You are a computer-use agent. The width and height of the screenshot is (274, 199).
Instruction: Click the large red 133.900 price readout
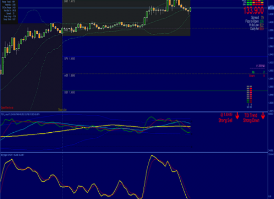[254, 10]
